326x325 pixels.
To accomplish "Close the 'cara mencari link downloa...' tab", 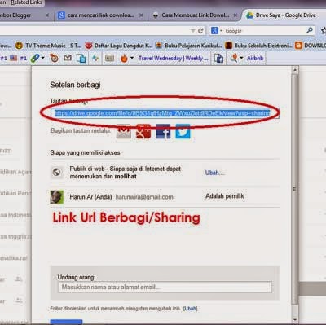I will pyautogui.click(x=141, y=15).
